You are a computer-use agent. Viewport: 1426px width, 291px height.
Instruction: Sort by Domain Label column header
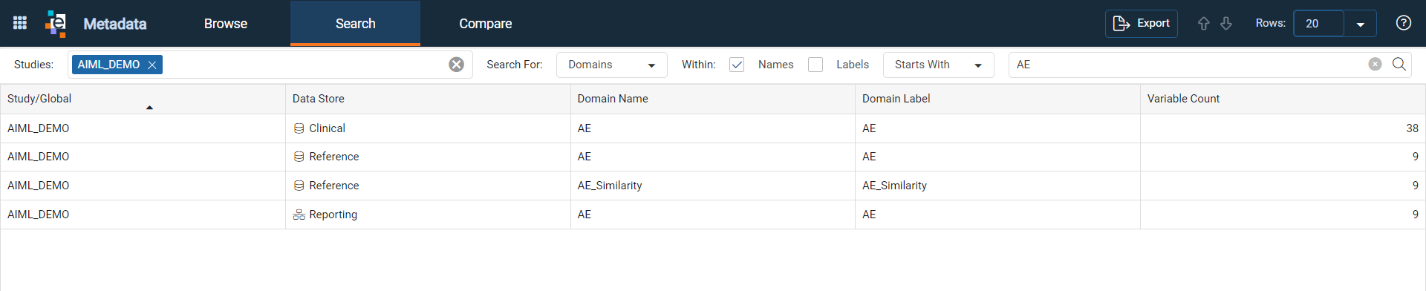[x=997, y=99]
